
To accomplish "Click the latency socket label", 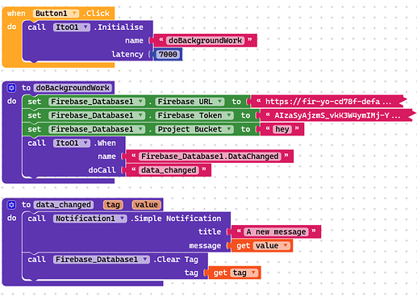I will pos(127,54).
